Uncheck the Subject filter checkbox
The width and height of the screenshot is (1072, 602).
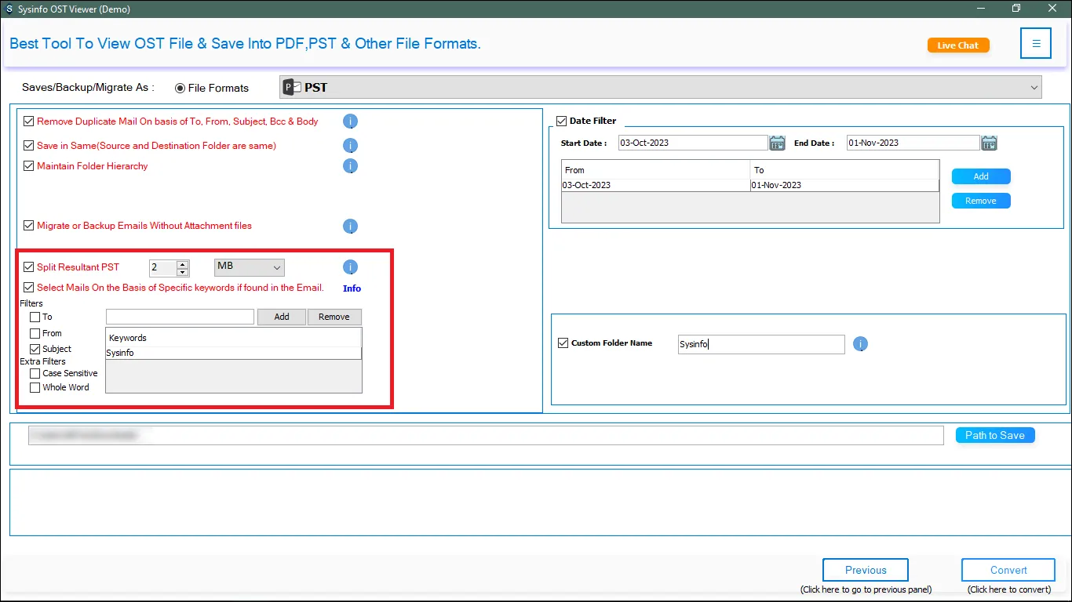[35, 349]
